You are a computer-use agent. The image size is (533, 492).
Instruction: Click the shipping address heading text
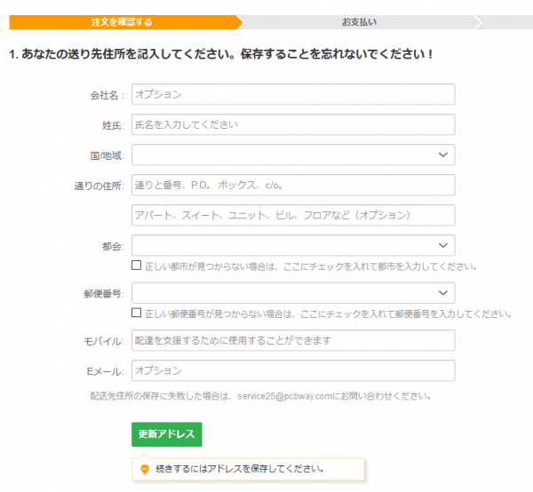(x=220, y=54)
